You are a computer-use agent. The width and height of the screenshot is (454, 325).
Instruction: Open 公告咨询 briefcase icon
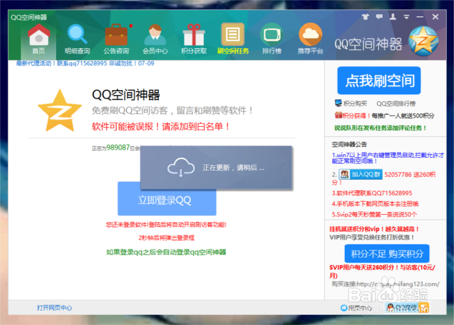click(x=116, y=39)
